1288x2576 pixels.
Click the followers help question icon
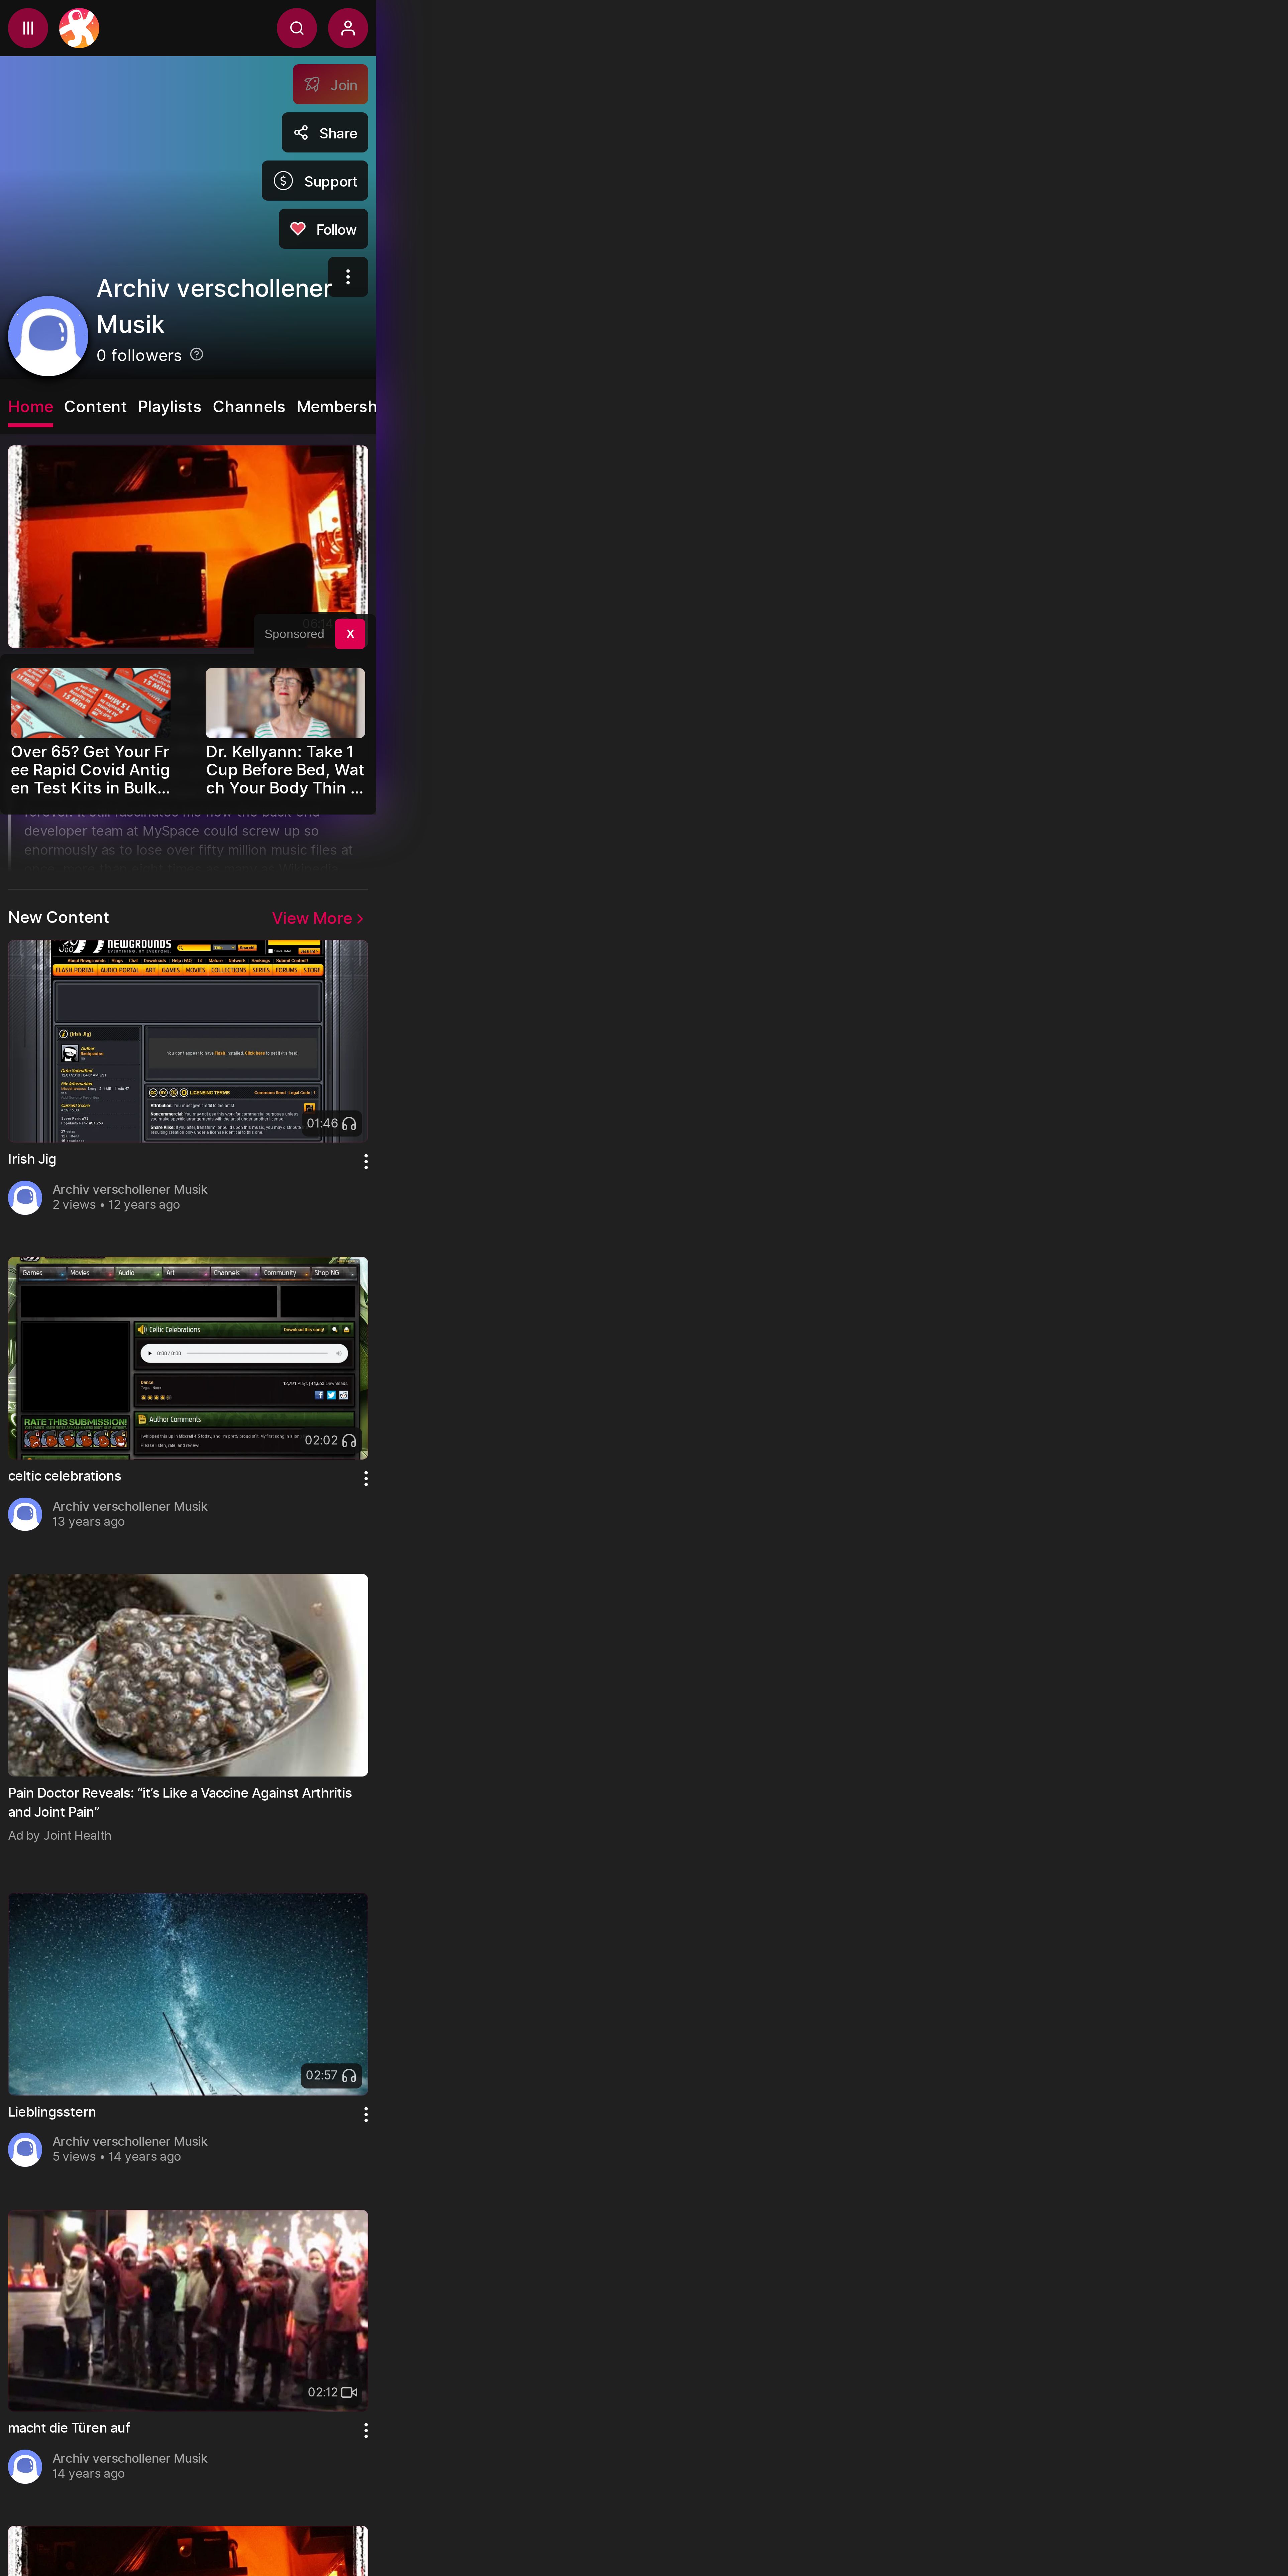click(x=197, y=354)
